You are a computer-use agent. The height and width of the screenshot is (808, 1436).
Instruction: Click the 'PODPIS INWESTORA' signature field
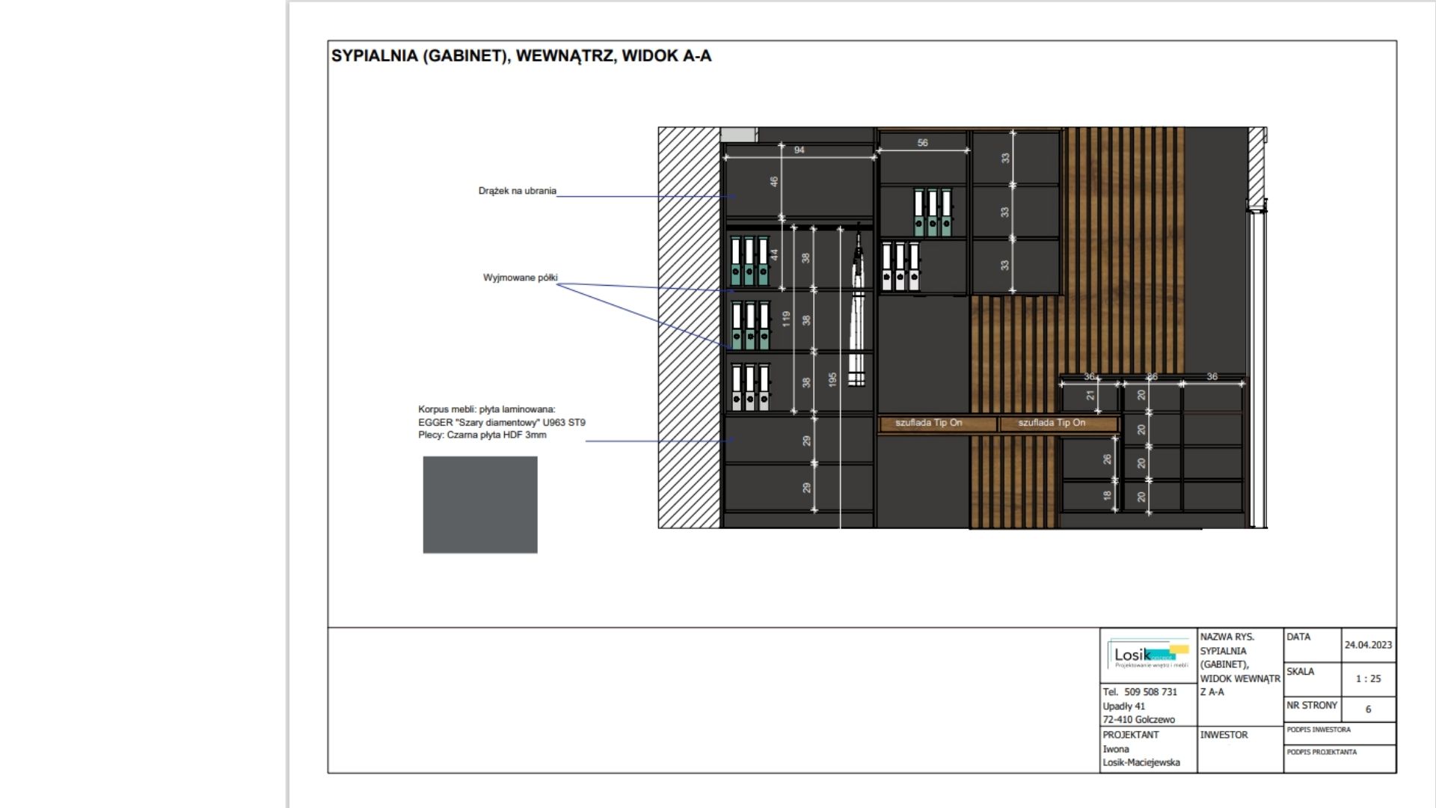click(x=1339, y=733)
